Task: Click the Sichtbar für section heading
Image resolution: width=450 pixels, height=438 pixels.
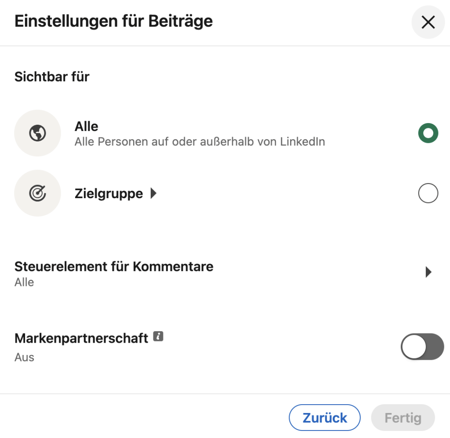Action: [x=52, y=76]
